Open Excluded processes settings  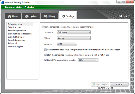tap(16, 40)
